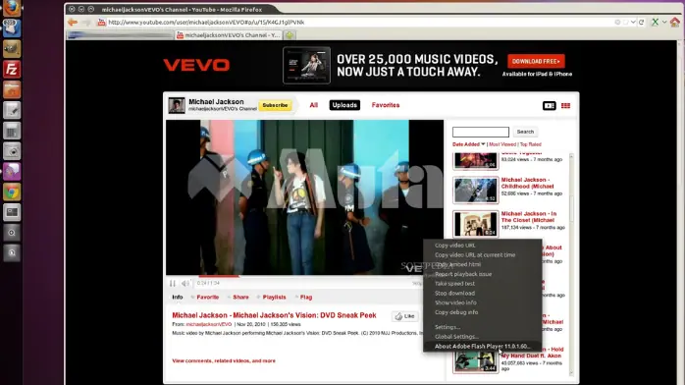This screenshot has height=385, width=685.
Task: Open View comments, related videos, and more
Action: [x=224, y=361]
